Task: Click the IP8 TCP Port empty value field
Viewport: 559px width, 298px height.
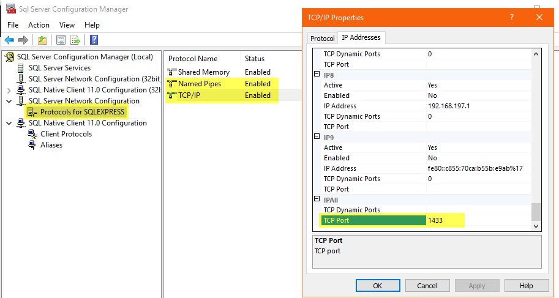Action: pyautogui.click(x=478, y=127)
